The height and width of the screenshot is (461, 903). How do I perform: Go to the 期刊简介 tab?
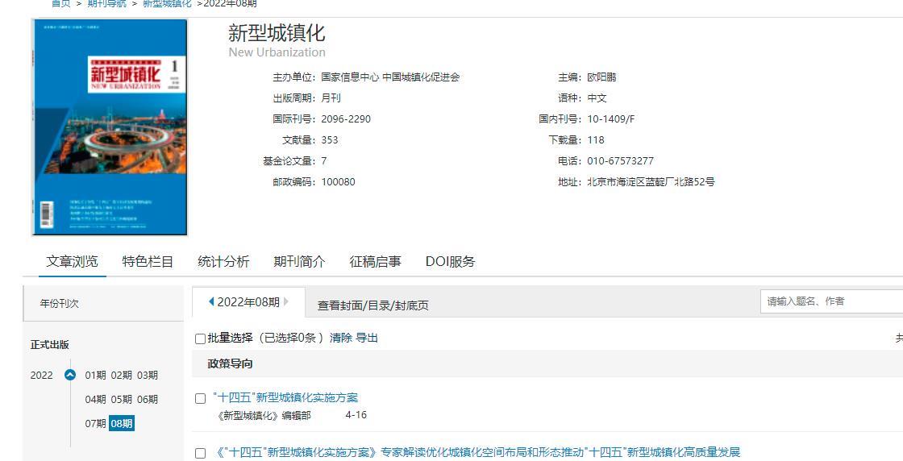pos(299,262)
